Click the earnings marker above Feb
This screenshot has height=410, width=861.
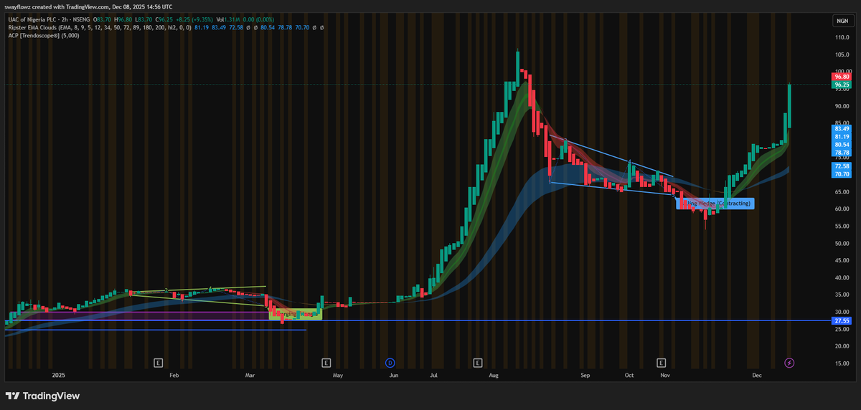[x=159, y=363]
